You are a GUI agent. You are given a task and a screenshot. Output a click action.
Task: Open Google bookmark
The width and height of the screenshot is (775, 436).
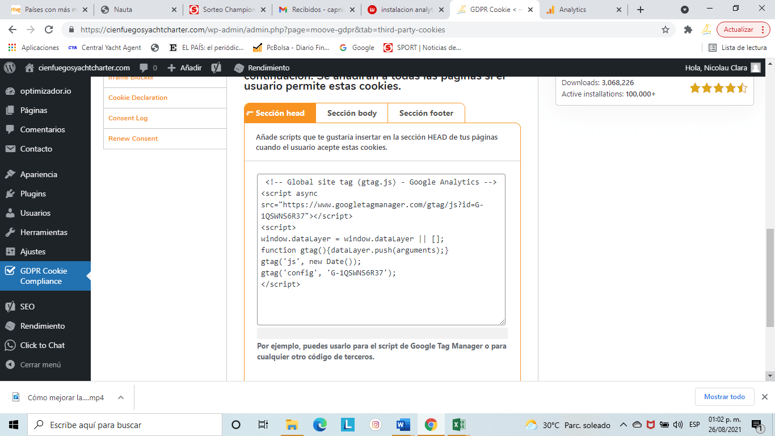tap(357, 48)
